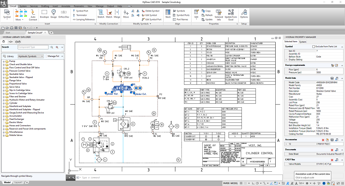Align Symbol Ports
The width and height of the screenshot is (345, 186).
coord(181,15)
